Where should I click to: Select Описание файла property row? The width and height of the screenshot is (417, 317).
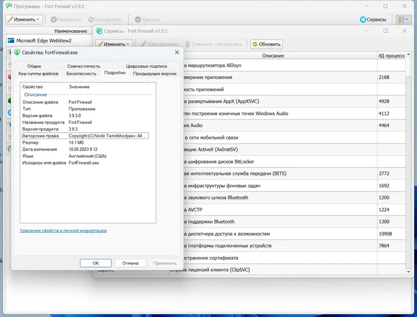[x=85, y=102]
